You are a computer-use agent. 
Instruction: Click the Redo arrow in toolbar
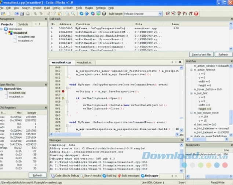coord(41,14)
